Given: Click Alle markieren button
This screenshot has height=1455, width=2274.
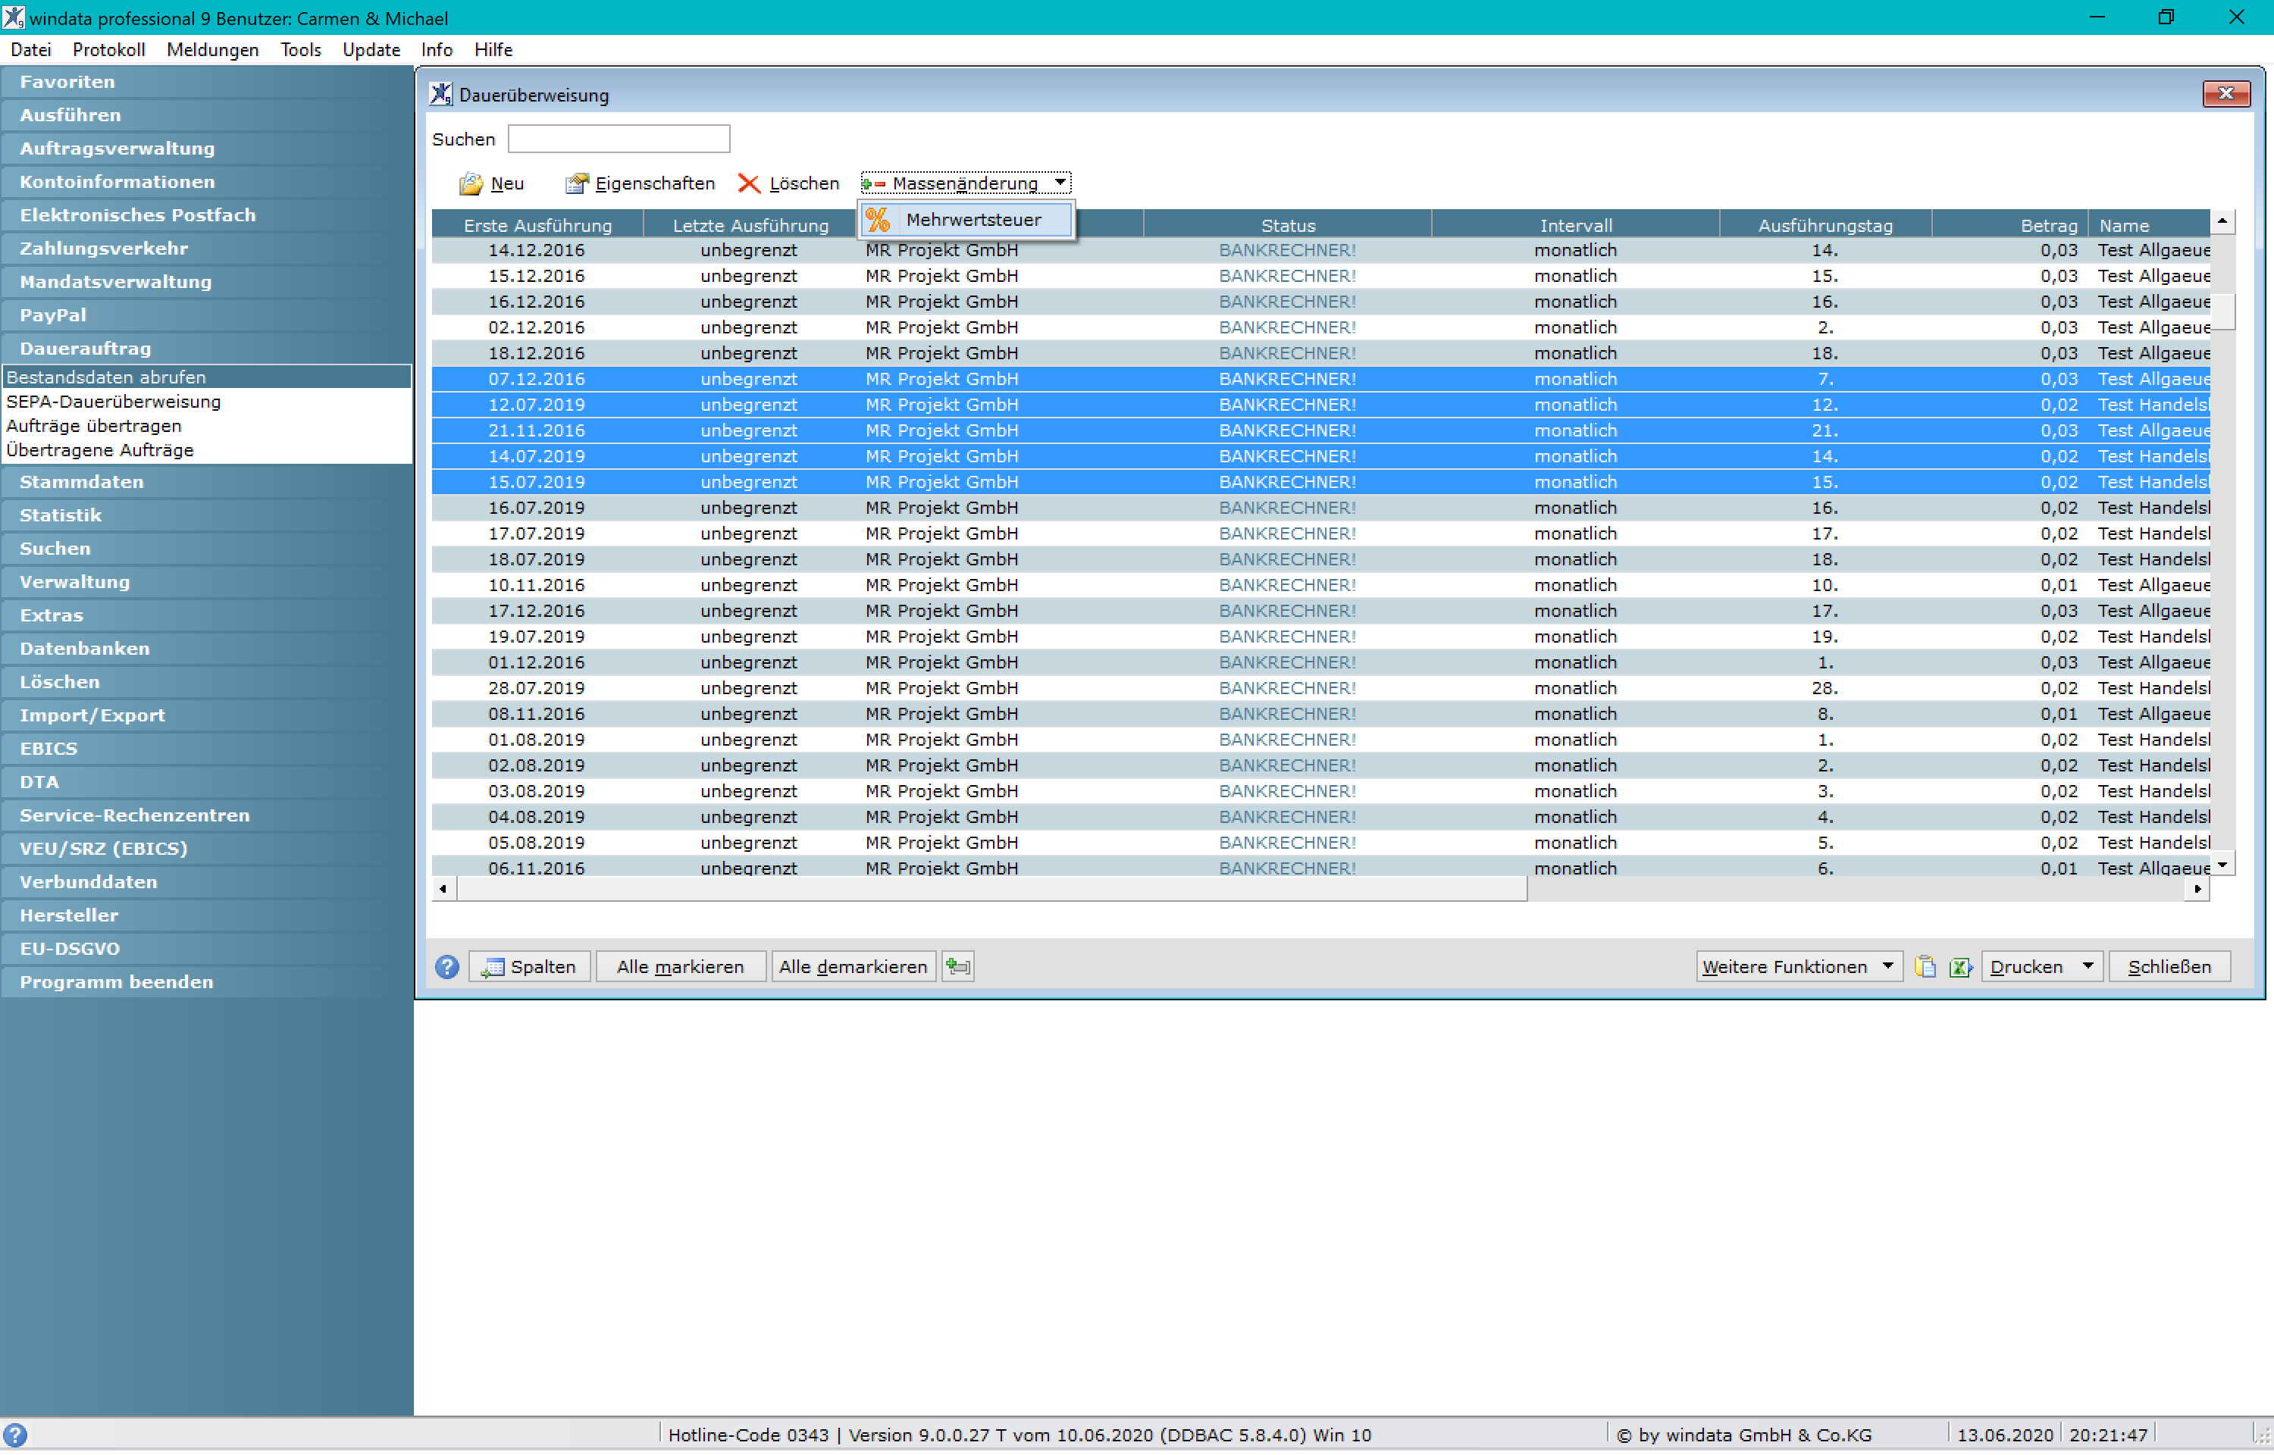Looking at the screenshot, I should tap(680, 966).
